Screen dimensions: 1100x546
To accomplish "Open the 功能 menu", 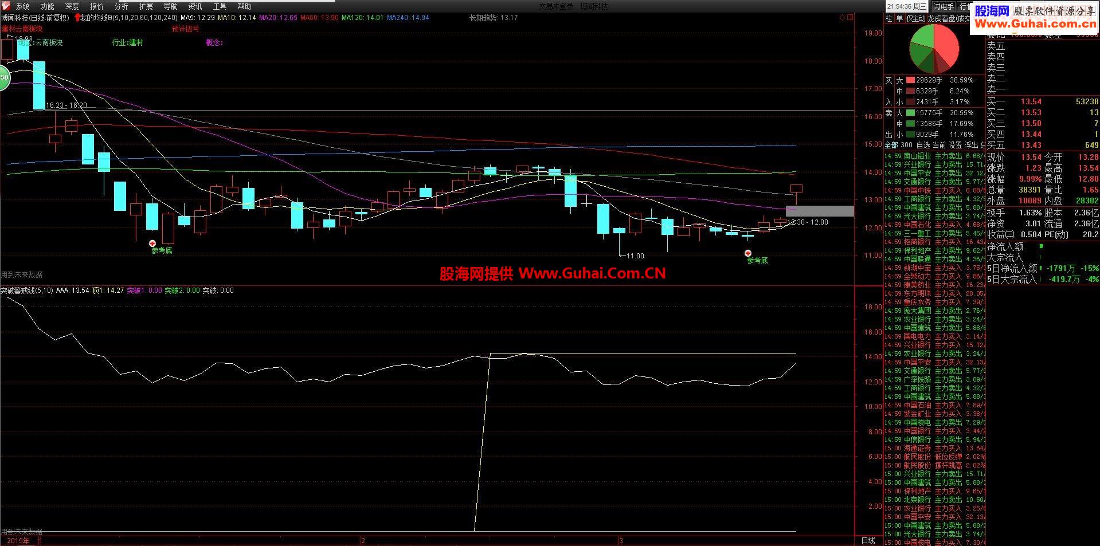I will 48,6.
